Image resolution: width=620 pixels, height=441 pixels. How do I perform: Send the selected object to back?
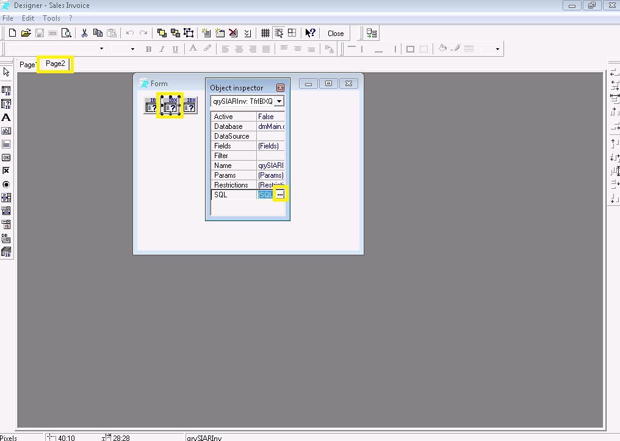coord(175,33)
